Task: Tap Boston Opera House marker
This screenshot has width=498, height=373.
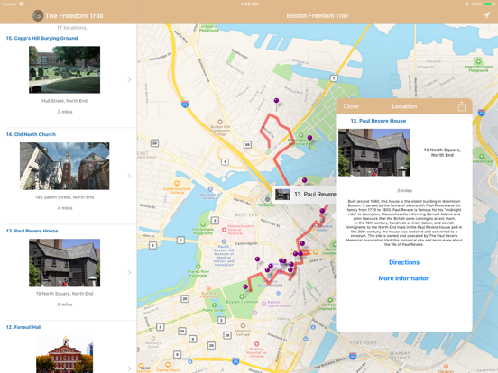Action: coord(263,304)
